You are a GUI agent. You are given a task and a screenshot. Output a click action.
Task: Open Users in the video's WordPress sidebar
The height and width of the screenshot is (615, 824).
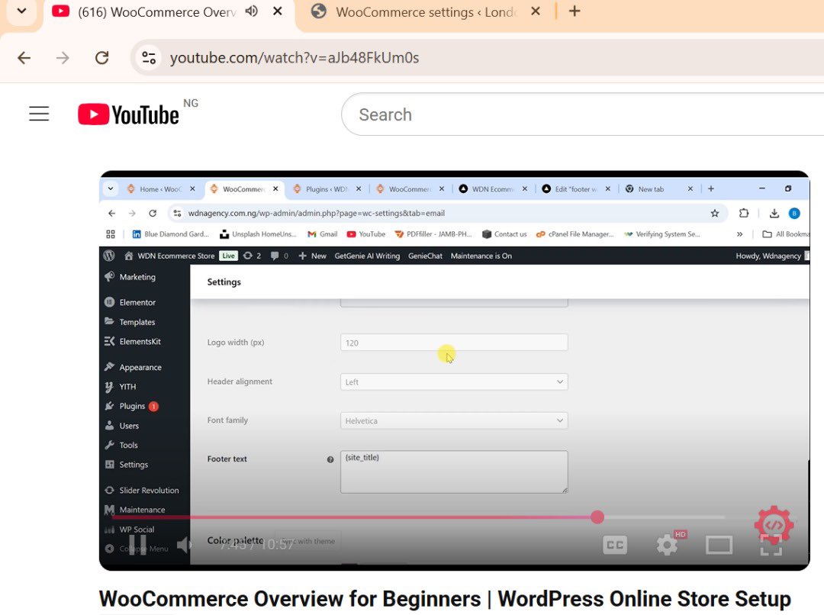point(129,426)
